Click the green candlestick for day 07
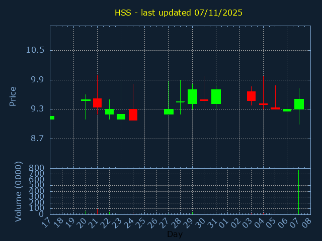This screenshot has width=322, height=241. click(x=299, y=104)
